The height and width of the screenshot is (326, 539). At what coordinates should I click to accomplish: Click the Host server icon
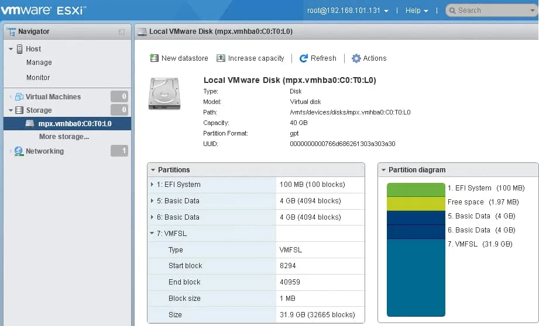pyautogui.click(x=20, y=49)
